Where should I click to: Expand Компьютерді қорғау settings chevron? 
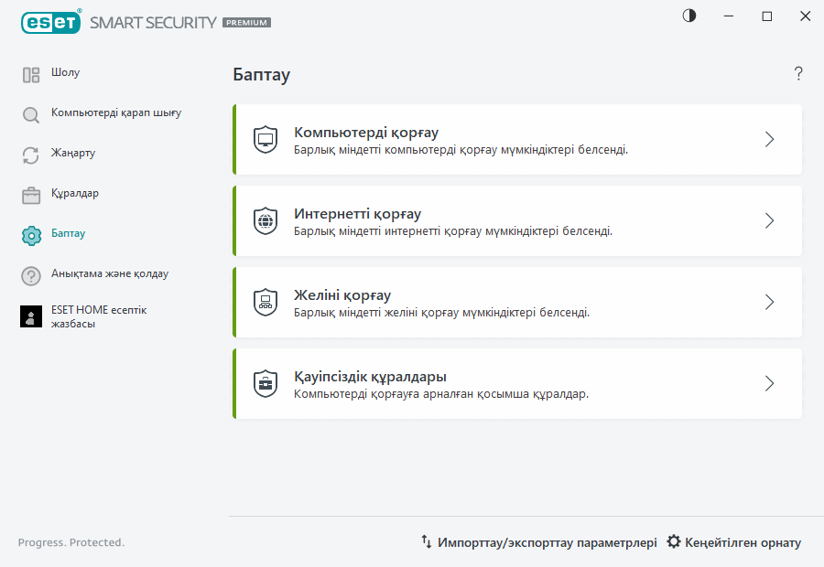pos(769,139)
